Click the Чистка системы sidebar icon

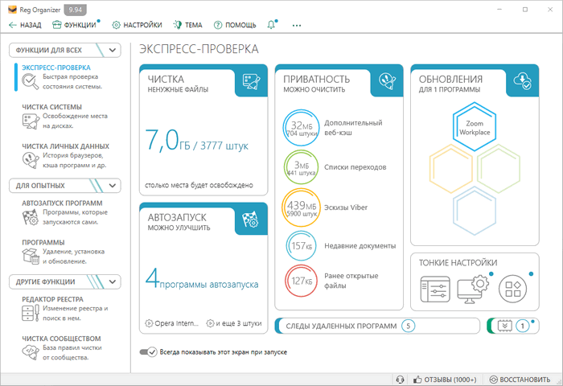31,121
